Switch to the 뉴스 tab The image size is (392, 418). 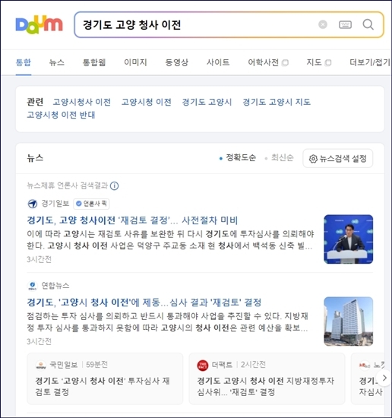(x=57, y=62)
